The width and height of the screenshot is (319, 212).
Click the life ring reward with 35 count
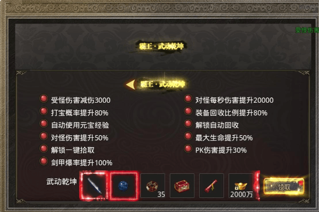click(153, 185)
